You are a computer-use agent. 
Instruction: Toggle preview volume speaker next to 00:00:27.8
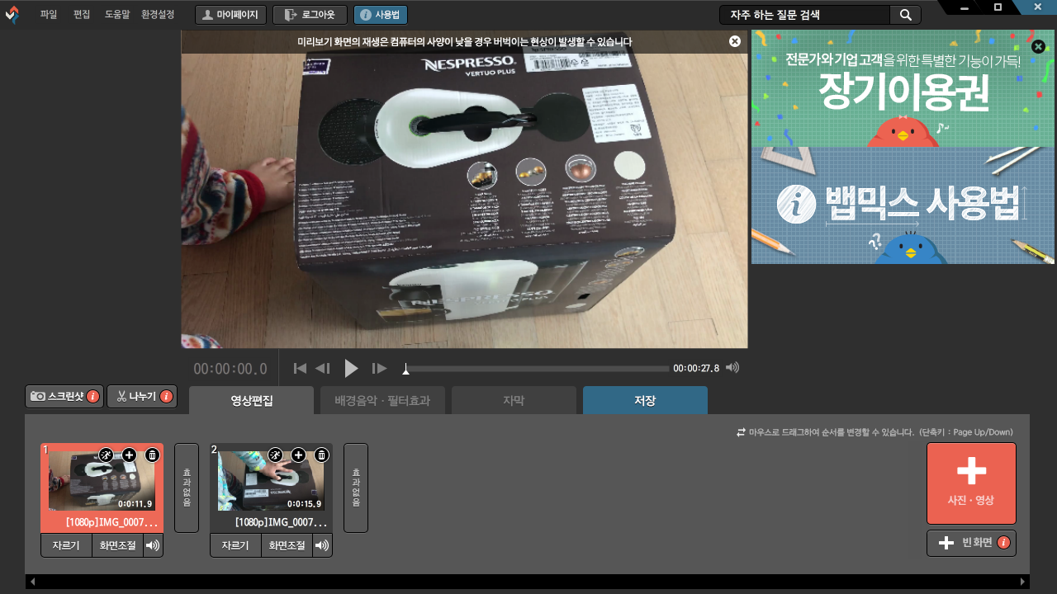coord(732,368)
